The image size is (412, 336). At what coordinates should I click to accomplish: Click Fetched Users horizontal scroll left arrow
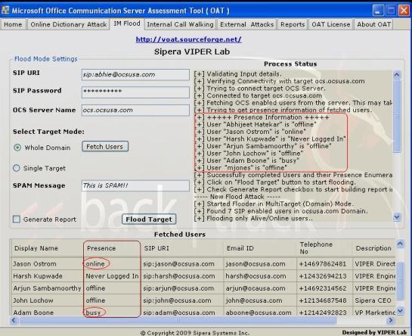14,320
